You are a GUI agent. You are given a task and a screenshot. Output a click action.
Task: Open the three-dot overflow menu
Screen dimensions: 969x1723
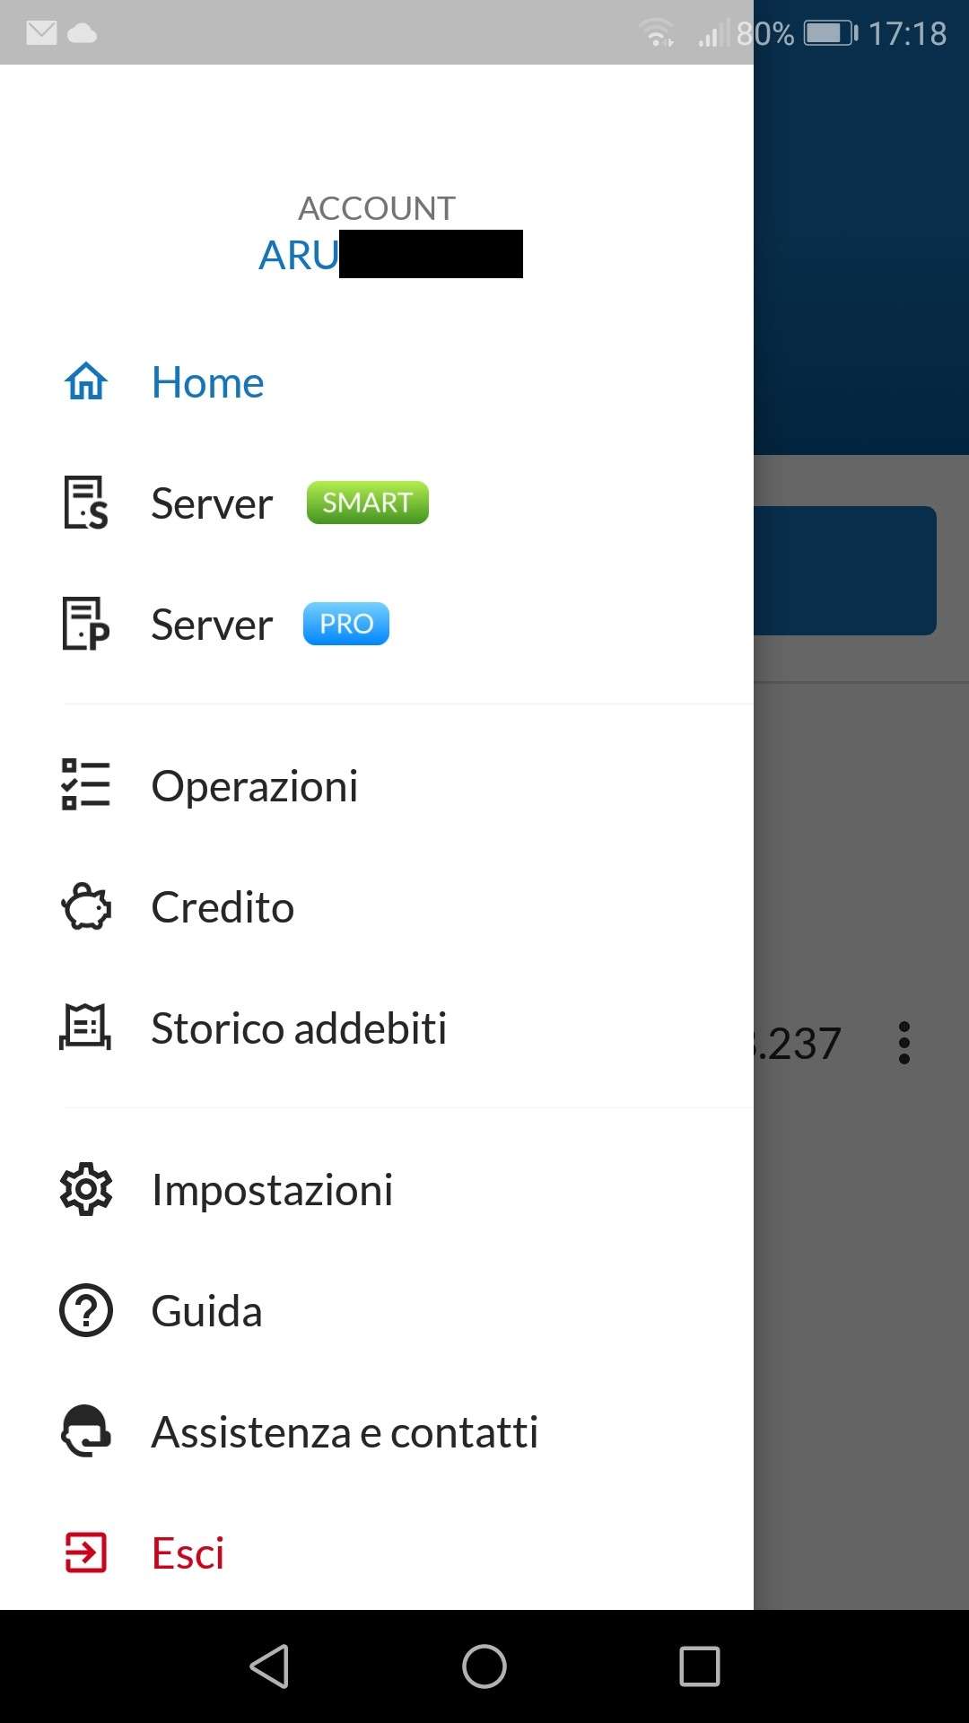coord(904,1043)
